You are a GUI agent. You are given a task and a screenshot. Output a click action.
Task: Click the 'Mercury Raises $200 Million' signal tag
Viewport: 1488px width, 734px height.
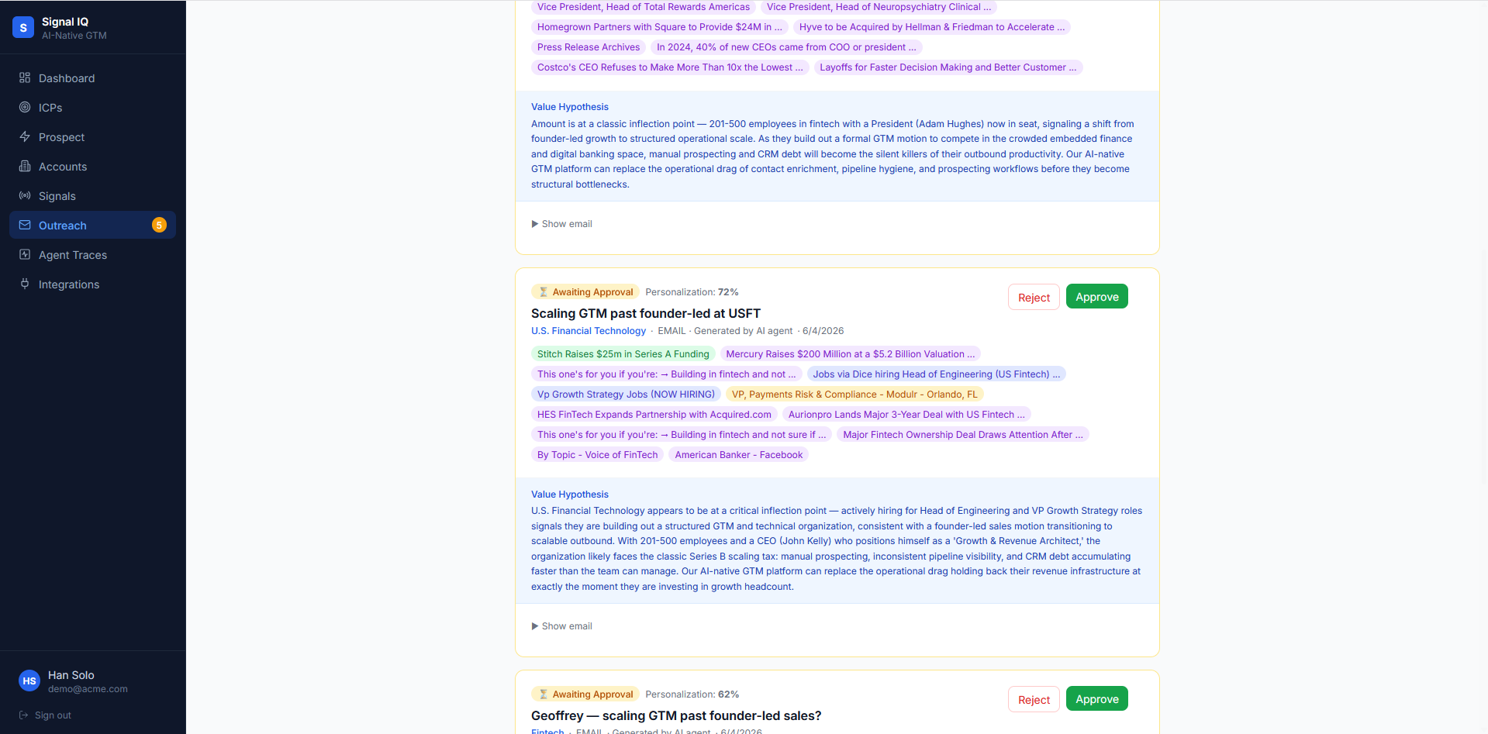(851, 354)
